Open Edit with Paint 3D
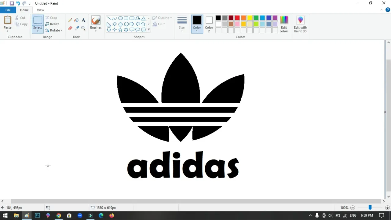The width and height of the screenshot is (391, 220). click(300, 24)
